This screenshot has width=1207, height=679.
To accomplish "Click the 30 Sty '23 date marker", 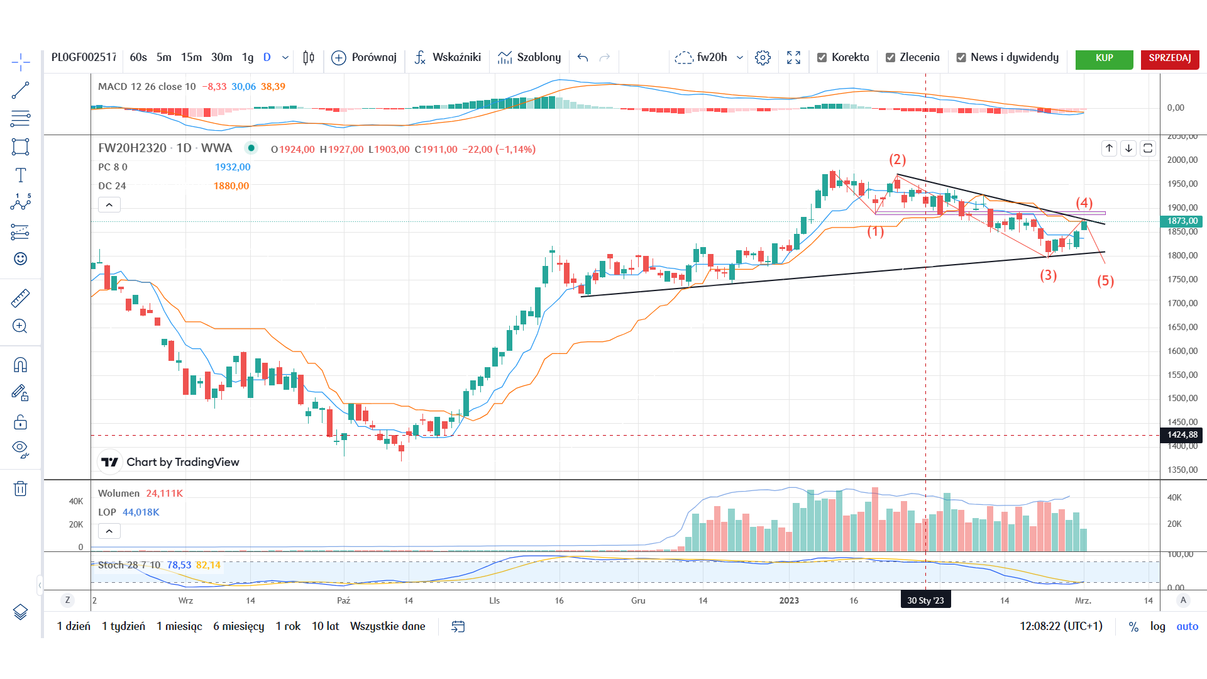I will 925,600.
